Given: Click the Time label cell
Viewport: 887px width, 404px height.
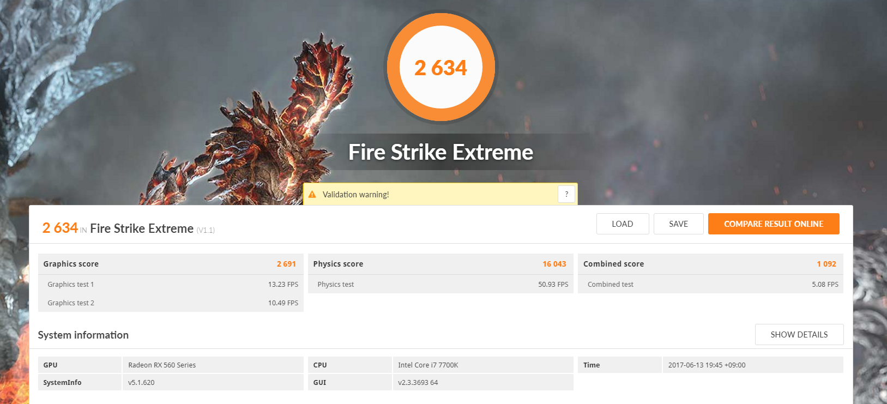Looking at the screenshot, I should [x=619, y=365].
